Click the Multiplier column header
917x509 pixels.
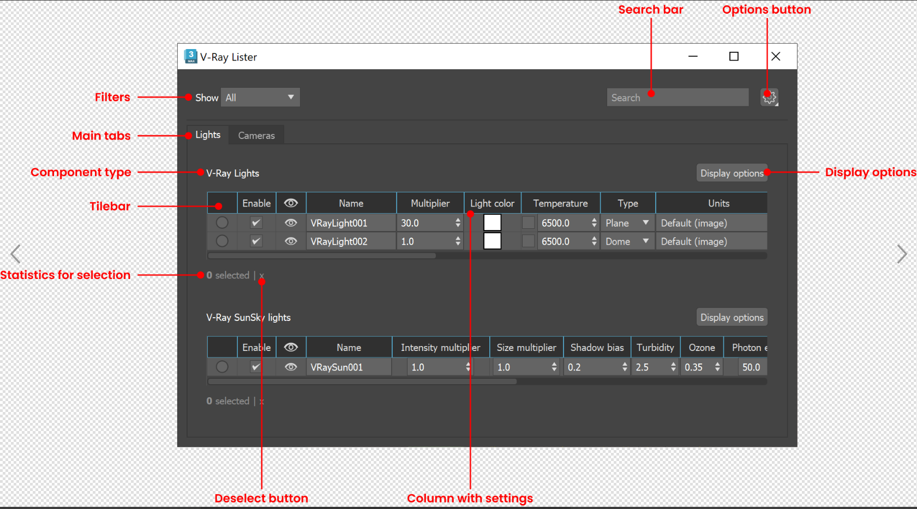(430, 203)
